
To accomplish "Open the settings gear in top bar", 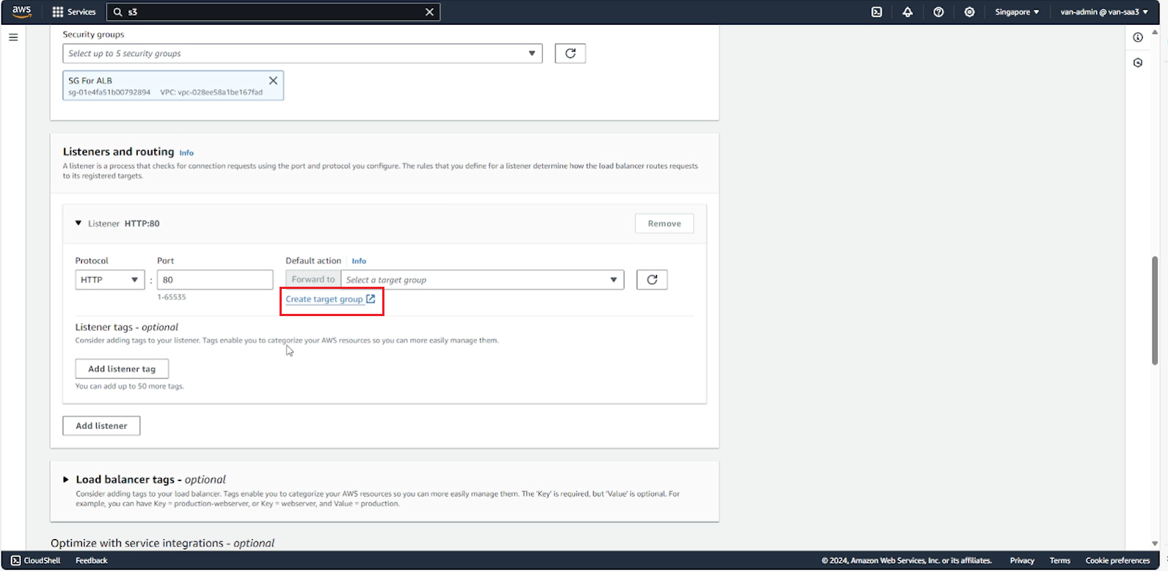I will point(969,12).
